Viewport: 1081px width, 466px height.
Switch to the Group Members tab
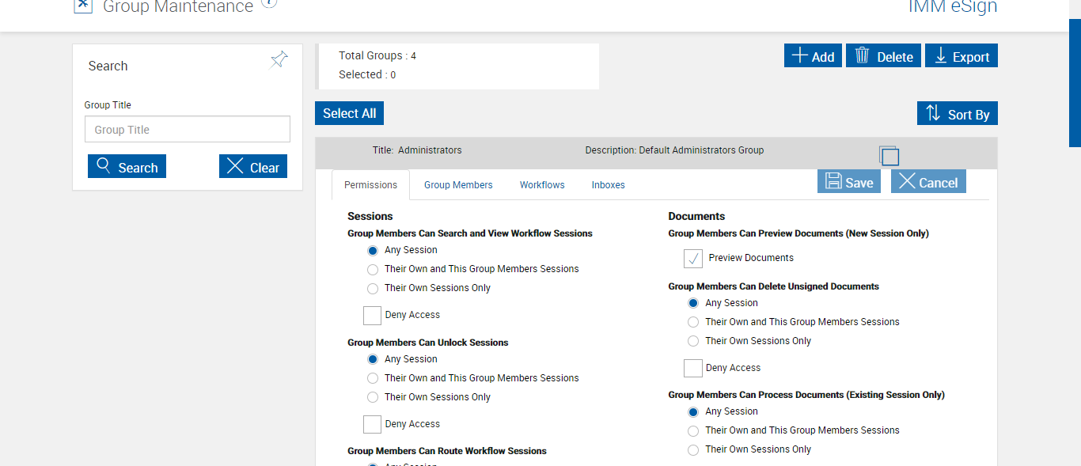pyautogui.click(x=458, y=185)
